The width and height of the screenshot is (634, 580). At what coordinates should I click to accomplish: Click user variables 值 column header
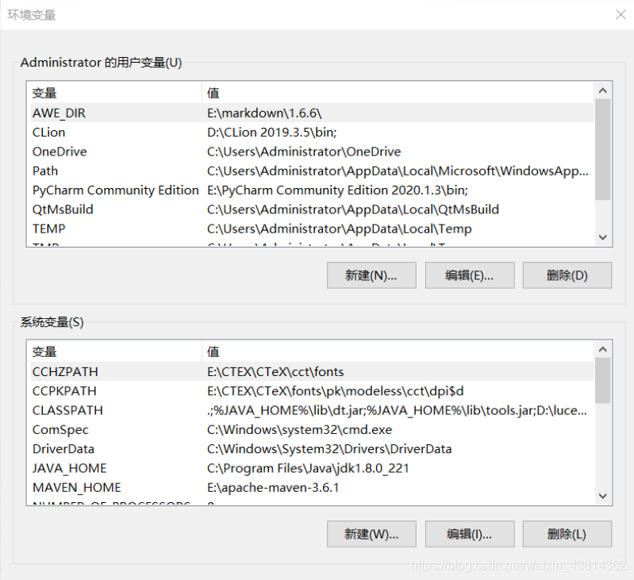tap(398, 93)
